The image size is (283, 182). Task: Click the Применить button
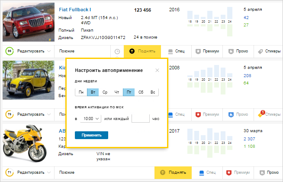point(91,135)
